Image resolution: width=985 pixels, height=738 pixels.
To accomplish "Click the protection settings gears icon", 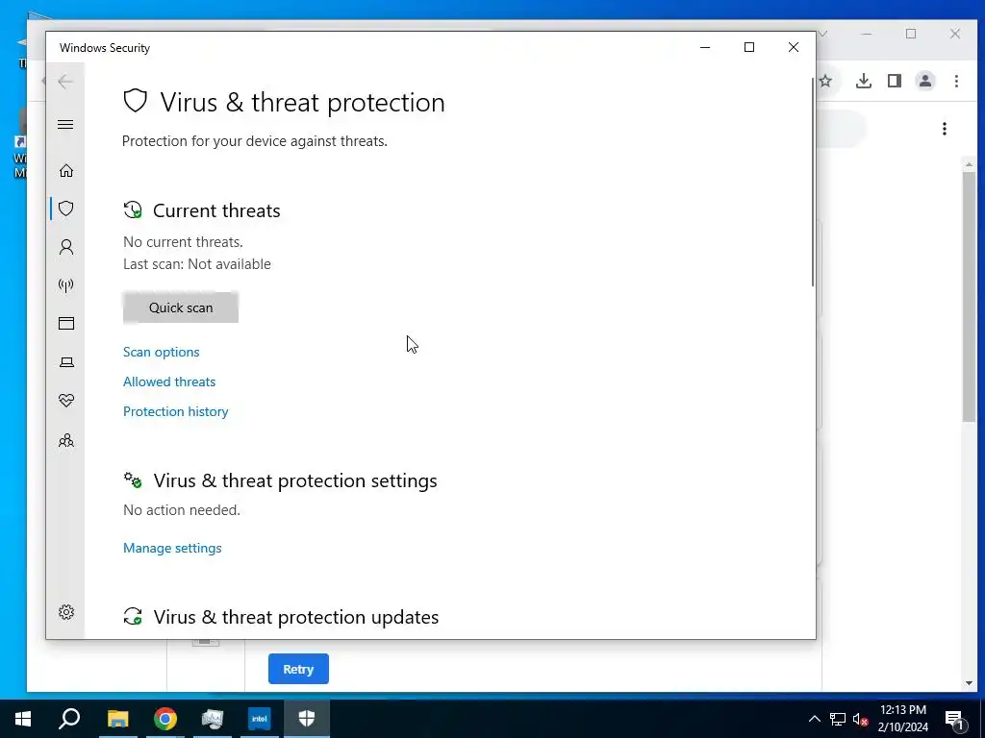I will tap(133, 480).
